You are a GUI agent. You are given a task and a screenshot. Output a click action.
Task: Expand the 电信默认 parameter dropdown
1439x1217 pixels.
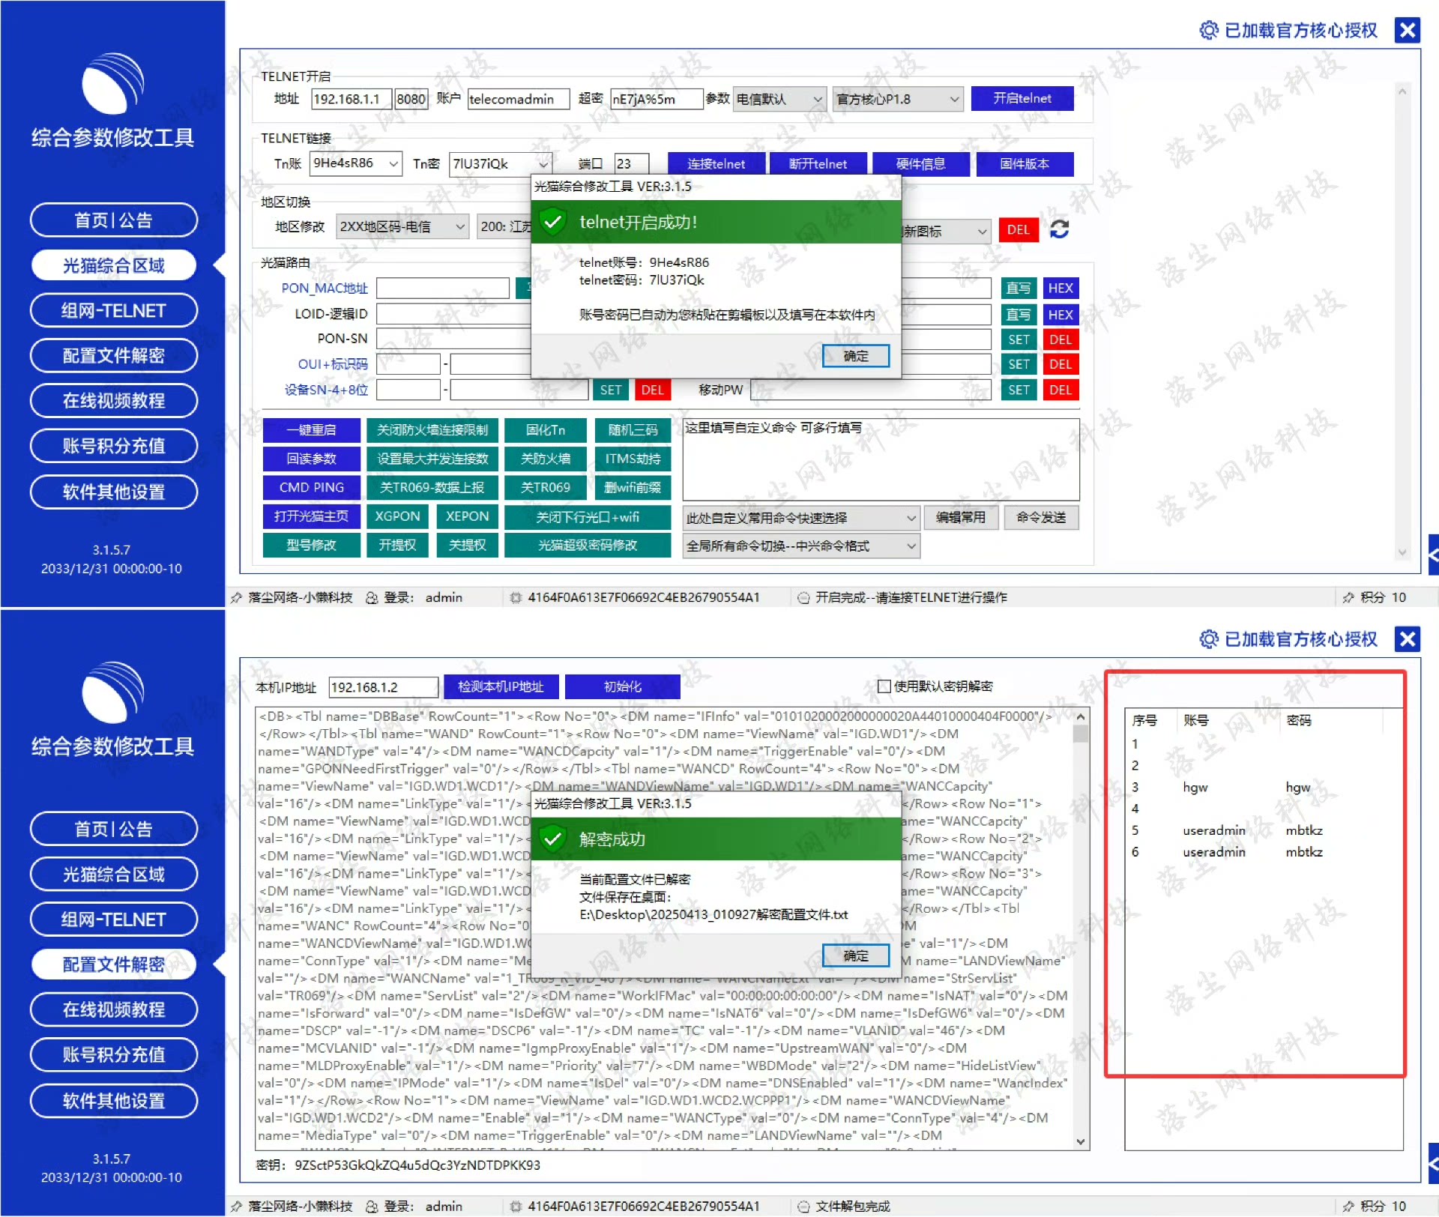coord(817,99)
